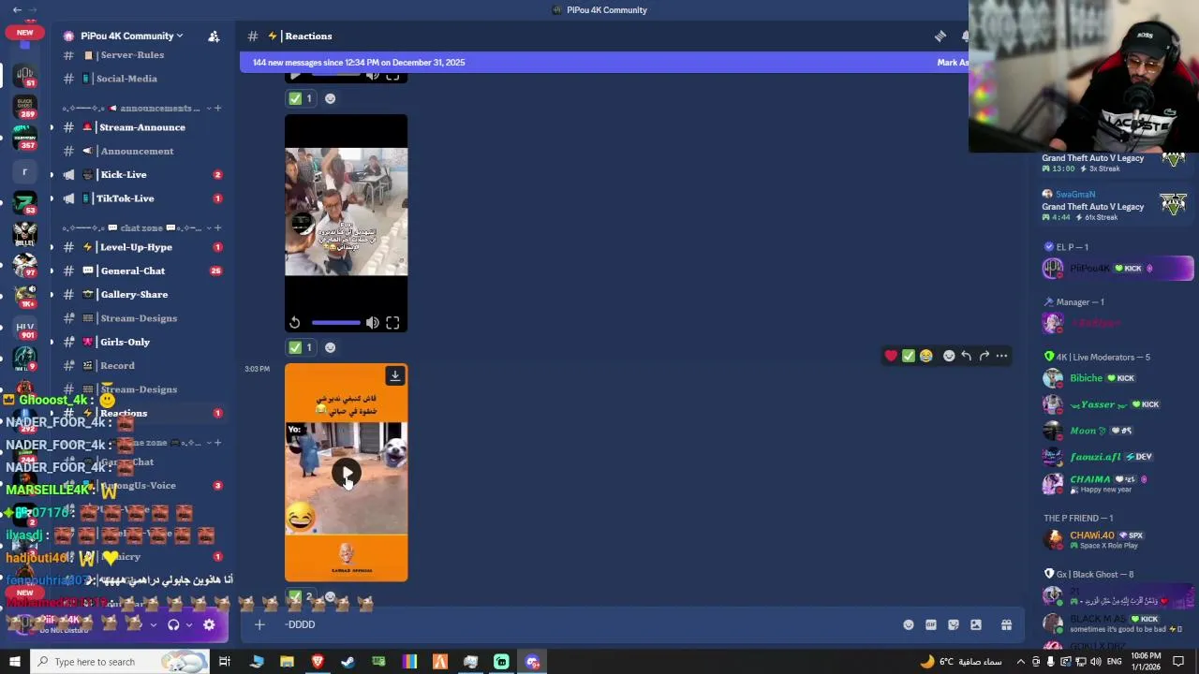Expand the PiPou 4K Community server dropdown
Image resolution: width=1199 pixels, height=674 pixels.
point(179,36)
